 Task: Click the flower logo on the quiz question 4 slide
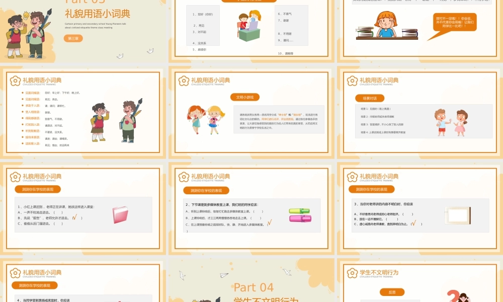(16, 273)
